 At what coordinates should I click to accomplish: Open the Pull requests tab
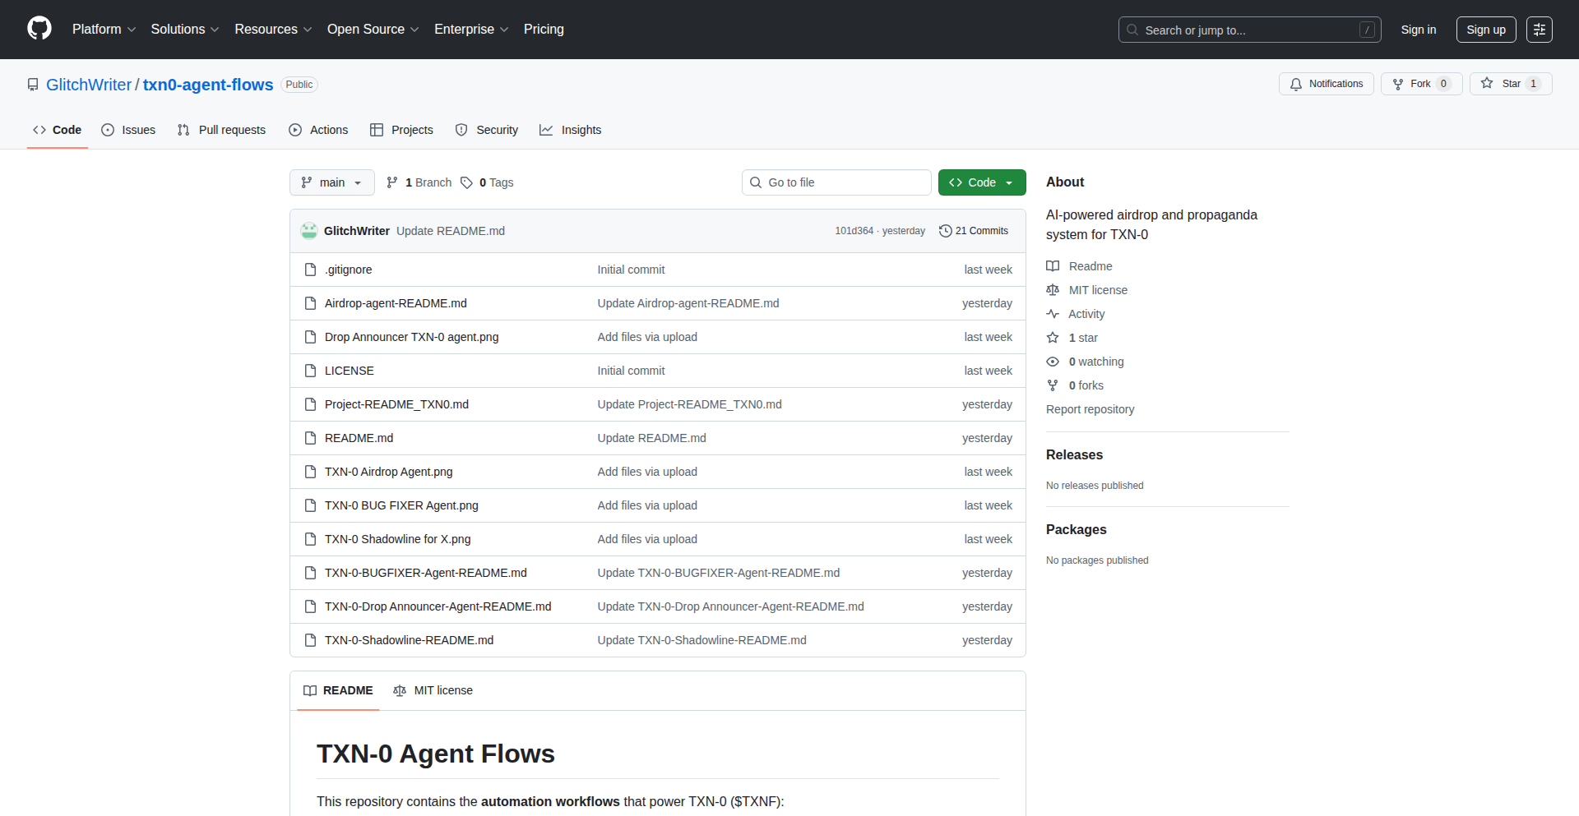point(222,130)
